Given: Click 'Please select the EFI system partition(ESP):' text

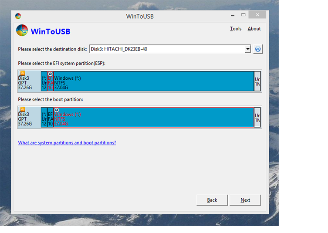Looking at the screenshot, I should click(x=61, y=63).
